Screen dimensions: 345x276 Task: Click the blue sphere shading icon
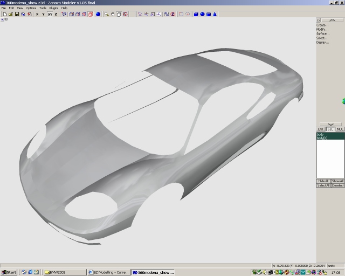pyautogui.click(x=98, y=14)
